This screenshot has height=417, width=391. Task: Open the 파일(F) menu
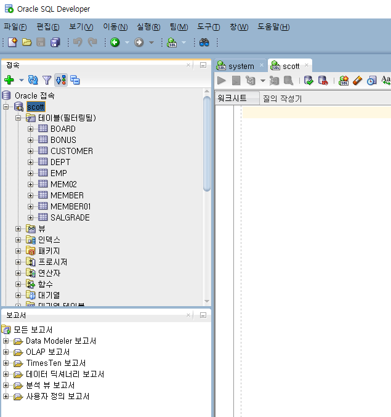15,27
